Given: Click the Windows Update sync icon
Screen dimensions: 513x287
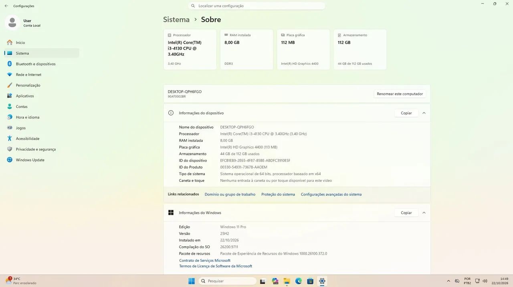Looking at the screenshot, I should click(x=10, y=160).
